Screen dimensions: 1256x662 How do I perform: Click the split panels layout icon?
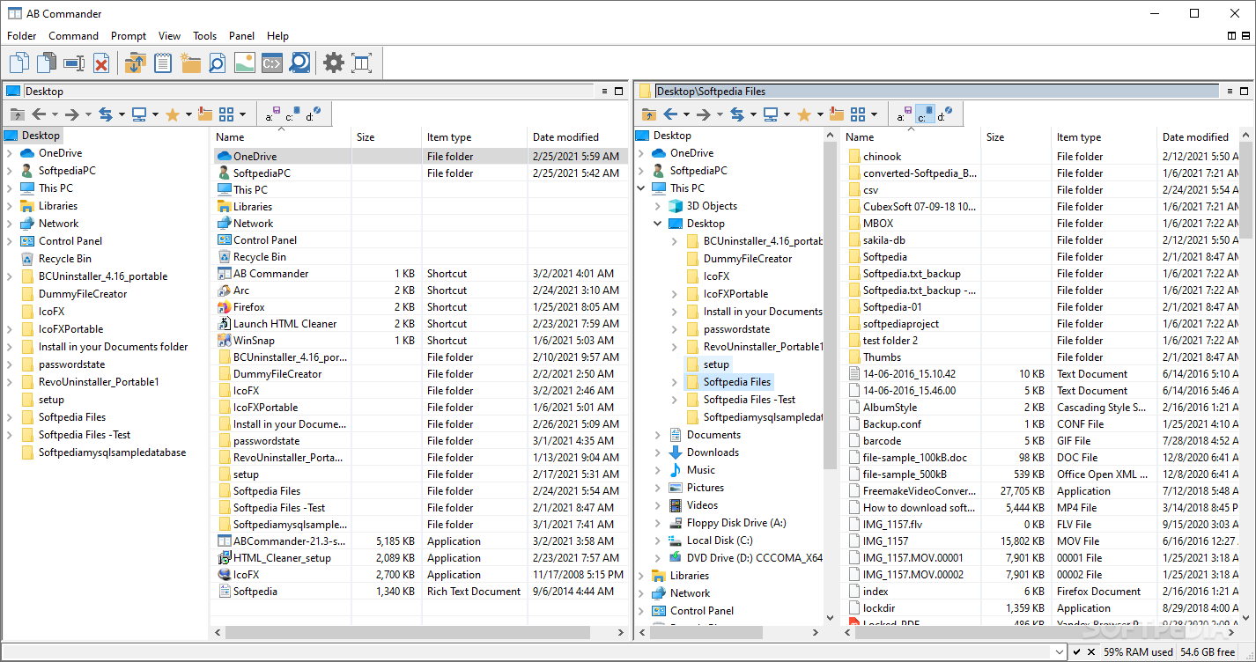pyautogui.click(x=361, y=63)
